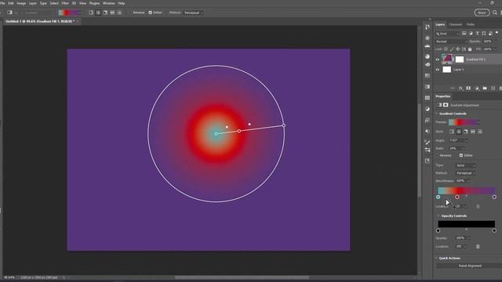Lock image pixels brush icon

tap(452, 49)
